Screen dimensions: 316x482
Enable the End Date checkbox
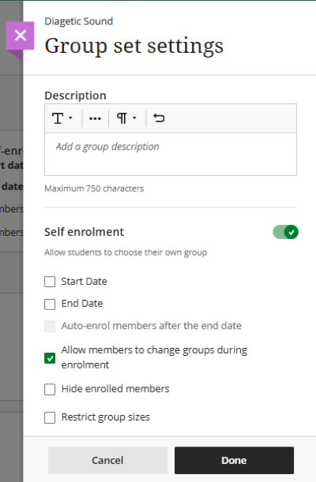[x=50, y=304]
